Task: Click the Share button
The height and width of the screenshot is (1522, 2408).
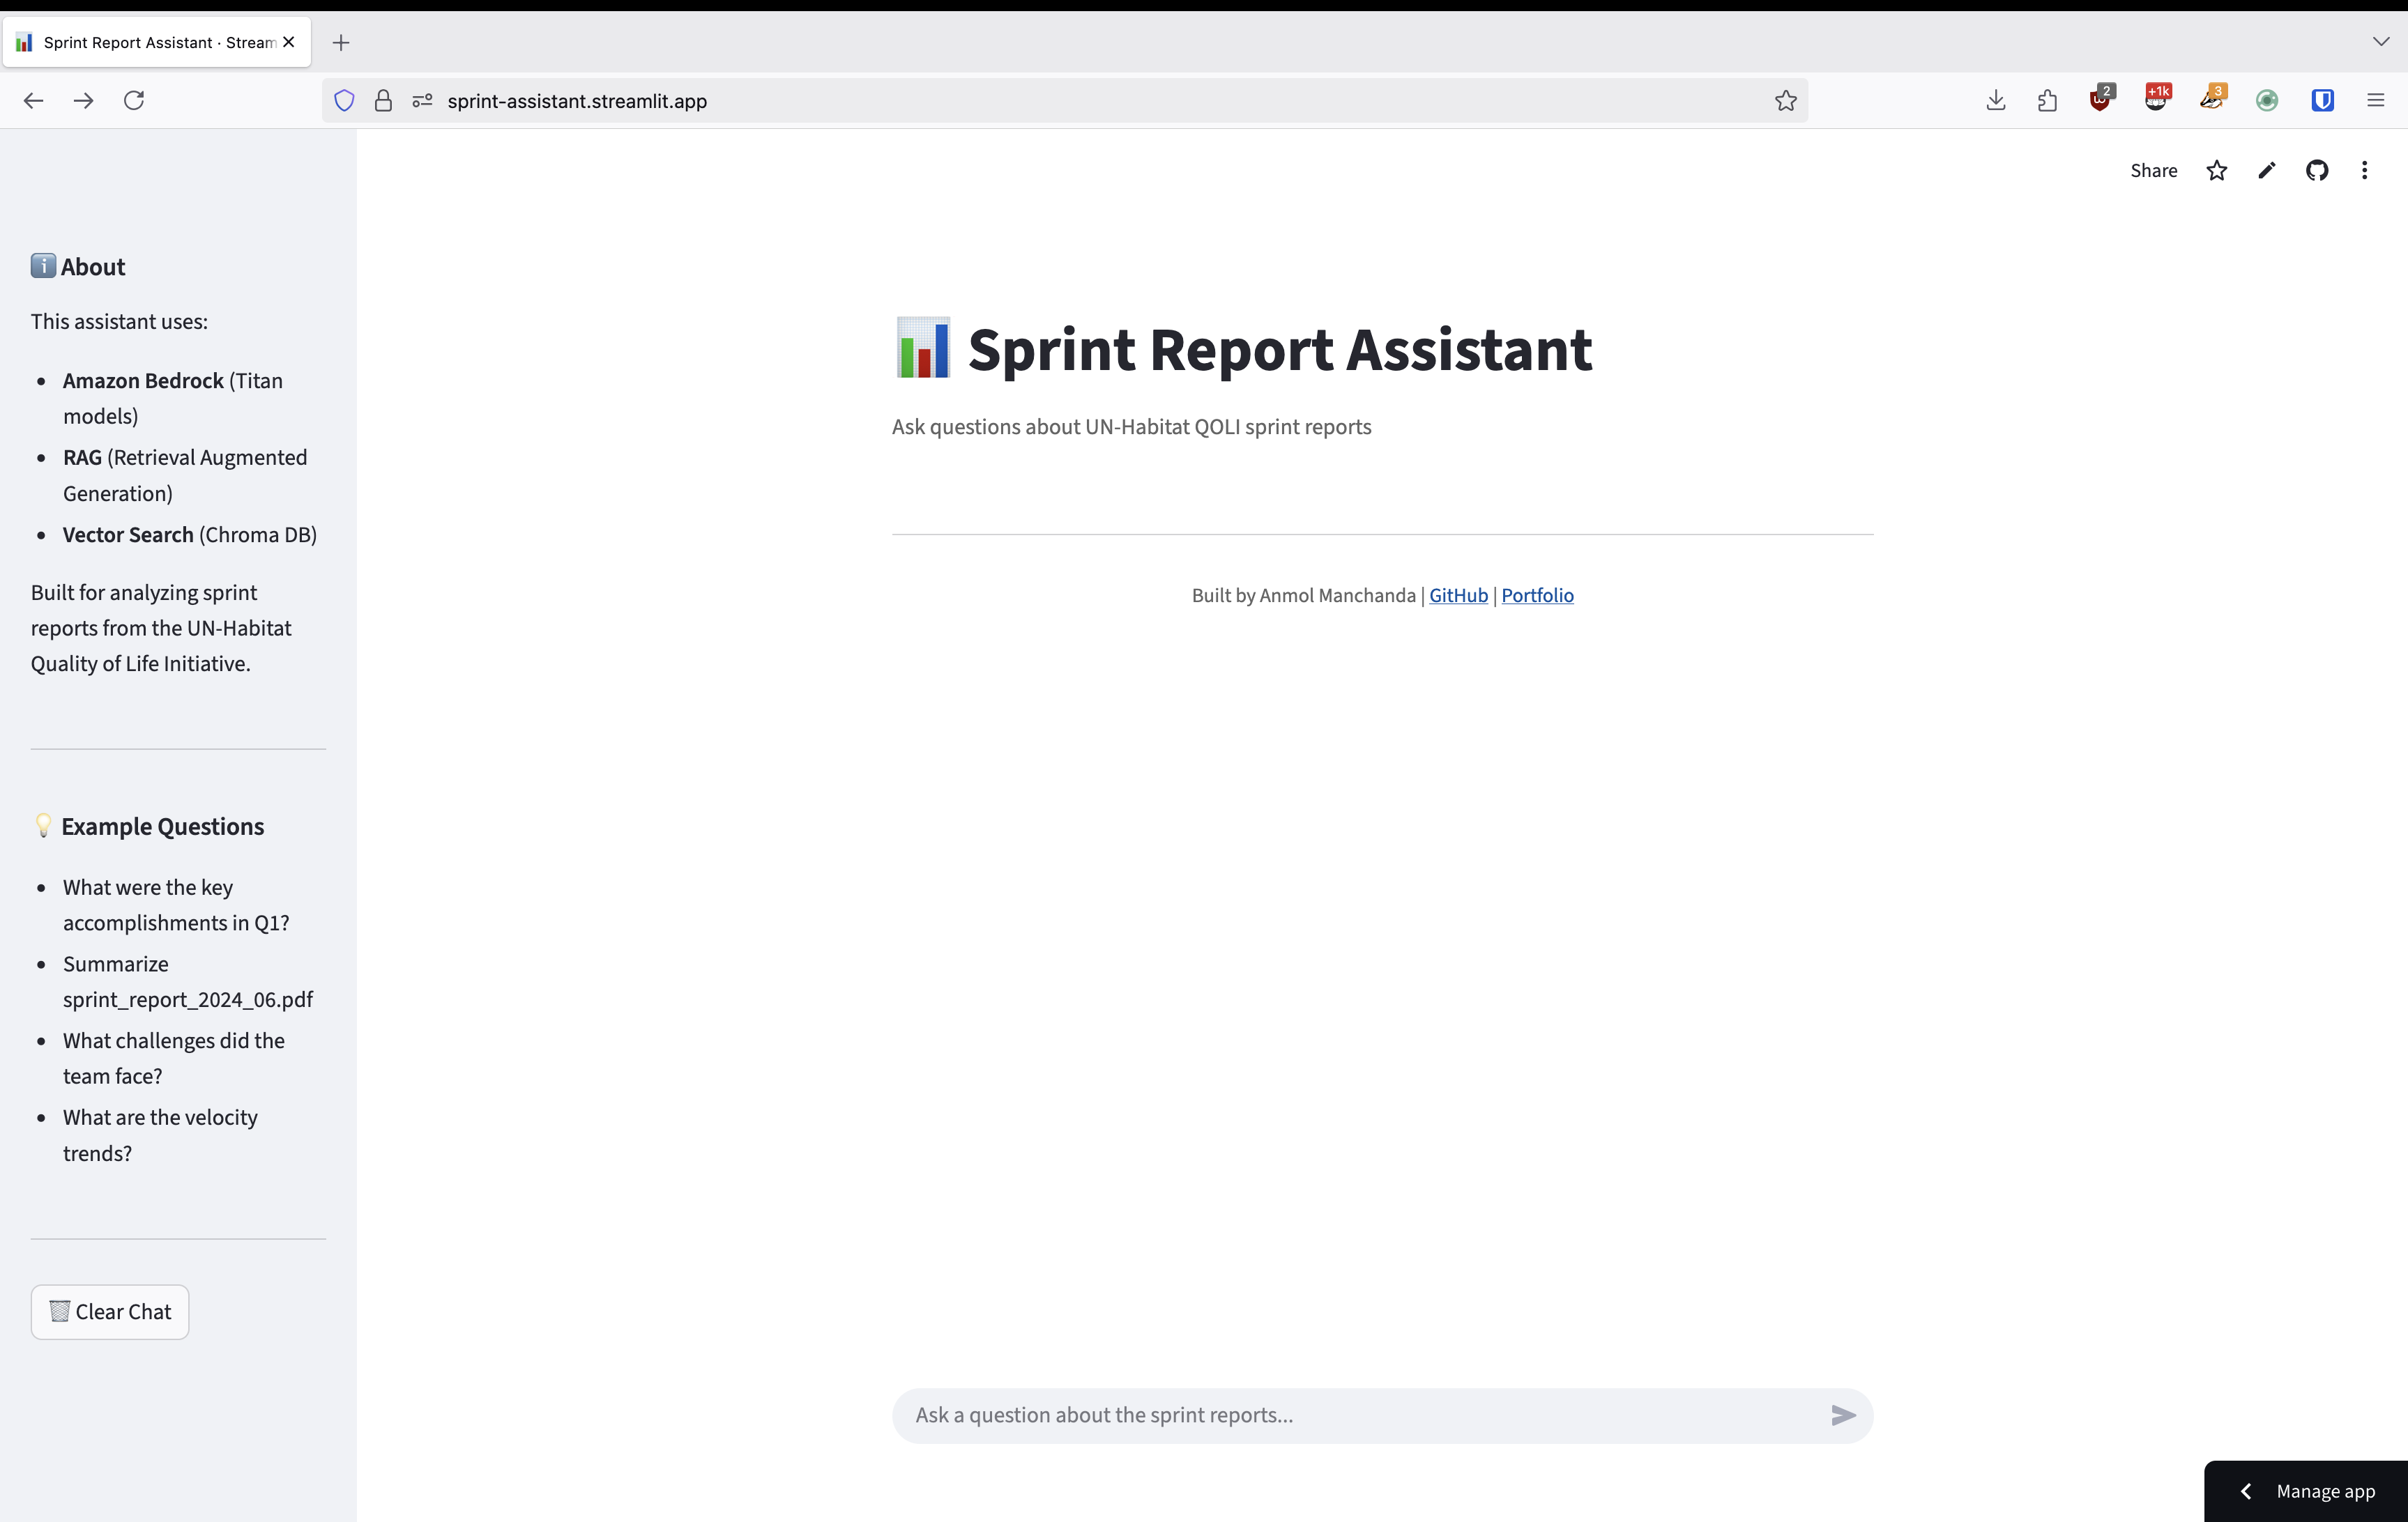Action: (2153, 170)
